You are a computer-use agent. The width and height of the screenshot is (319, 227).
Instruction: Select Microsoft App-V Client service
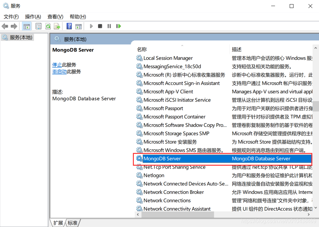pos(224,92)
